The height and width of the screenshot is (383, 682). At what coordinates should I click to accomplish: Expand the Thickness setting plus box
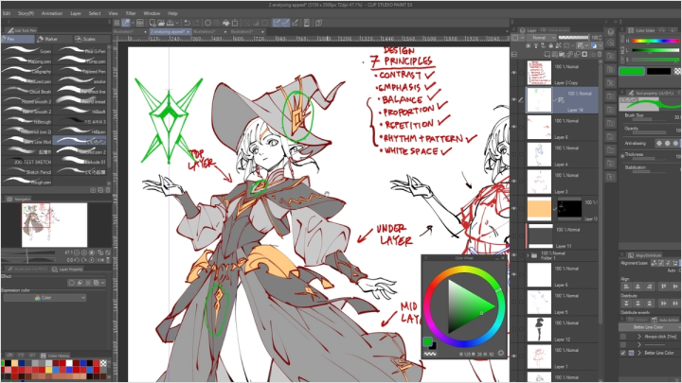[x=622, y=155]
